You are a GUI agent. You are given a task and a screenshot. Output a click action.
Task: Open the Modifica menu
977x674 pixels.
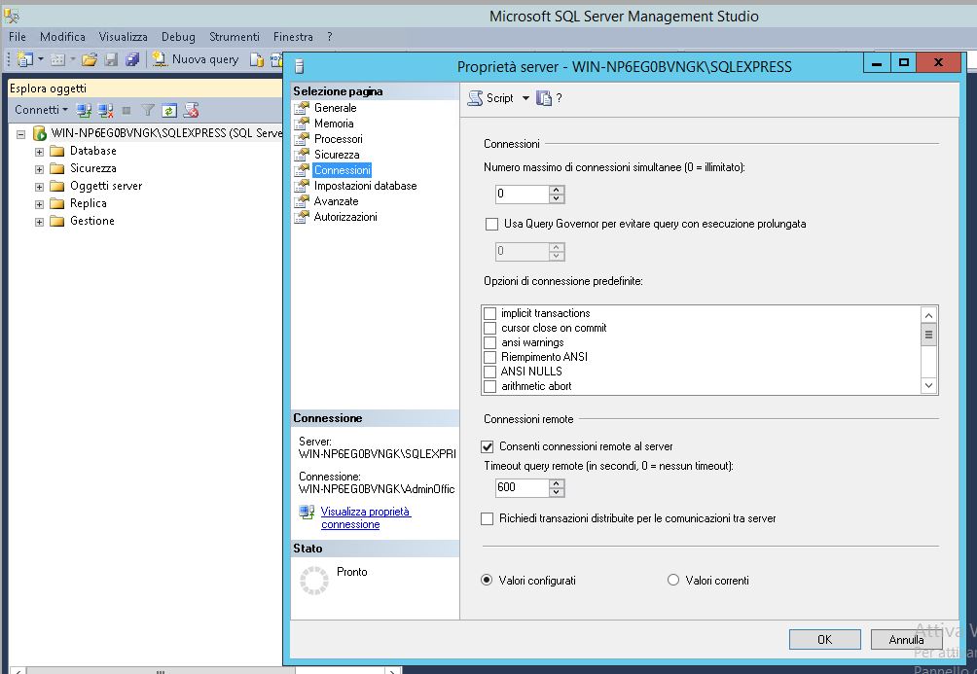tap(62, 37)
